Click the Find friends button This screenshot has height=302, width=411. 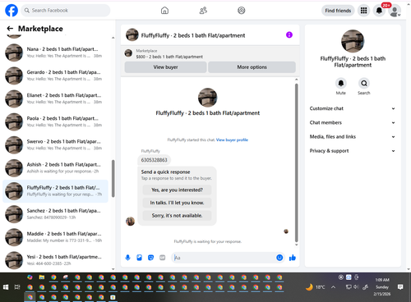(x=338, y=11)
